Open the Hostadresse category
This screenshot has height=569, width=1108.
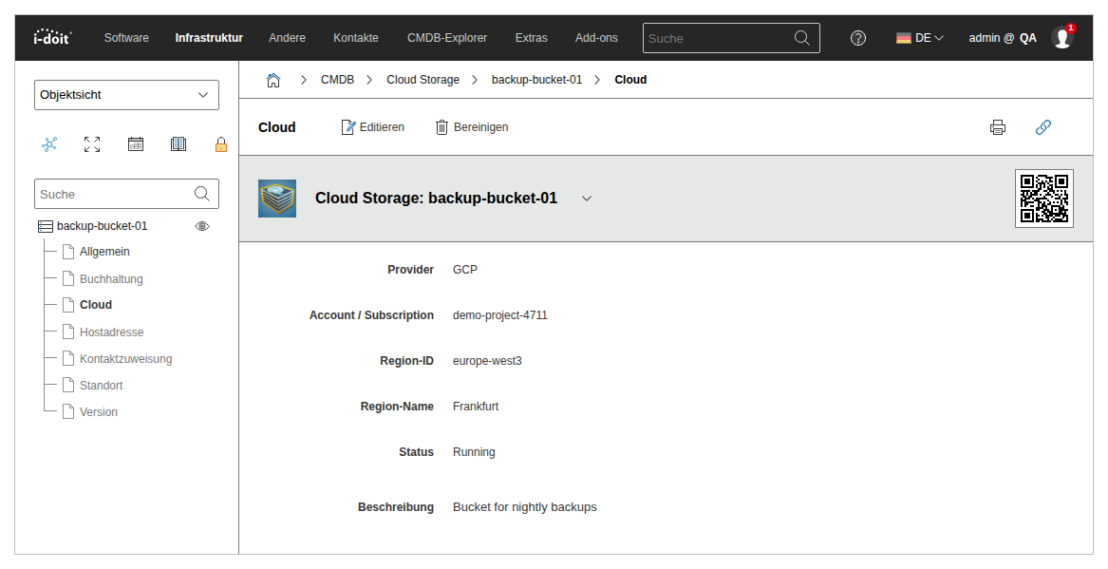(112, 332)
